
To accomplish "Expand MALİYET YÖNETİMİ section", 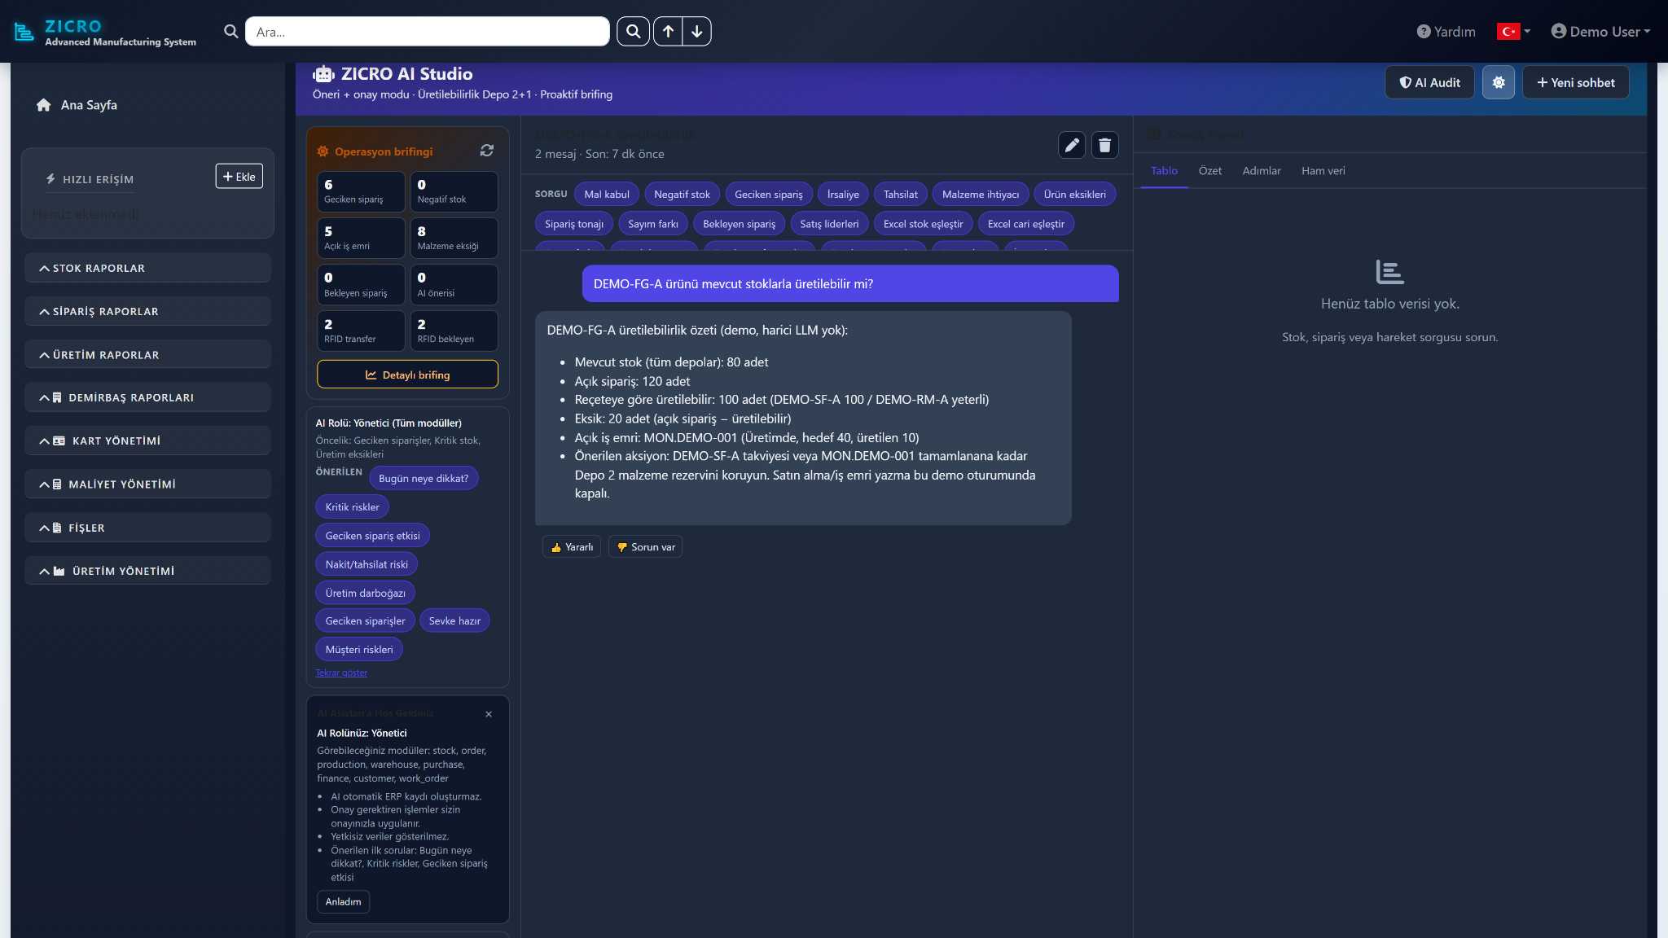I will (x=147, y=484).
